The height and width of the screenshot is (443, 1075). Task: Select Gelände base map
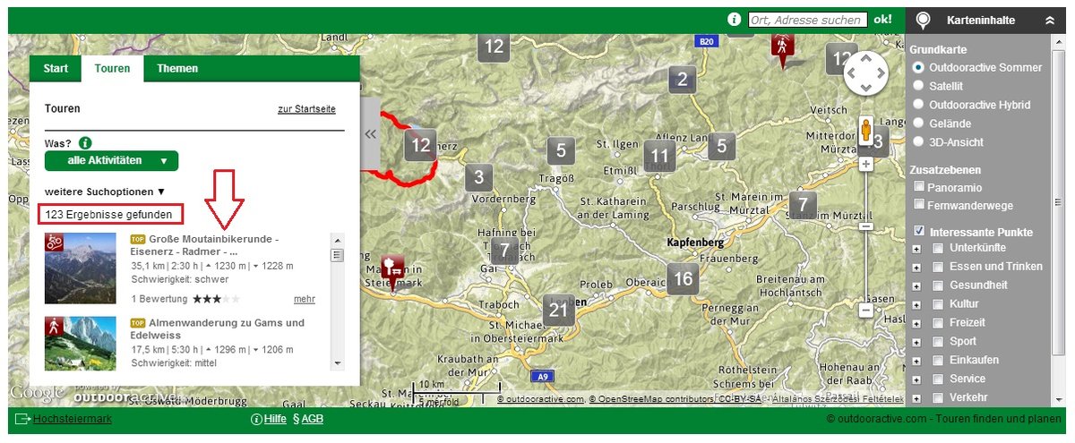[917, 124]
